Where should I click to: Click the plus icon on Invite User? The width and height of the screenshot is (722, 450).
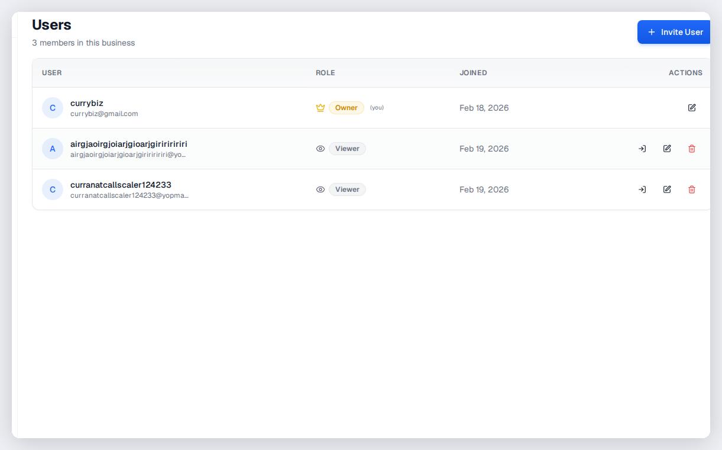point(651,32)
